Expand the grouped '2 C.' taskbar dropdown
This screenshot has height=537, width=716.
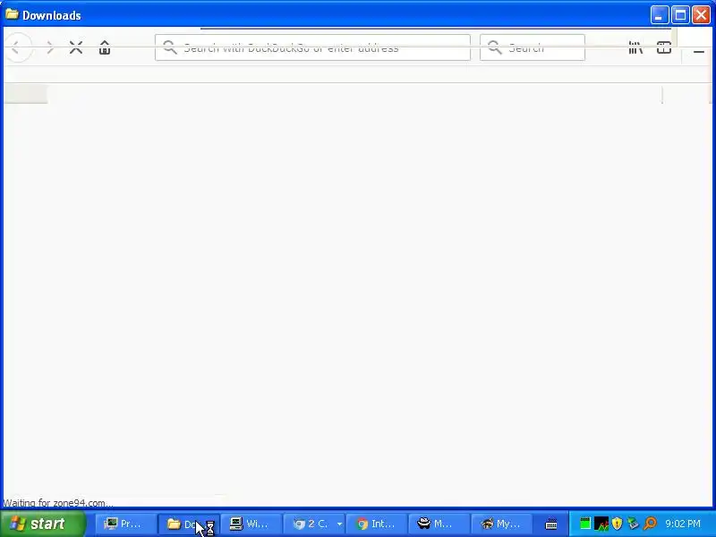(x=339, y=524)
